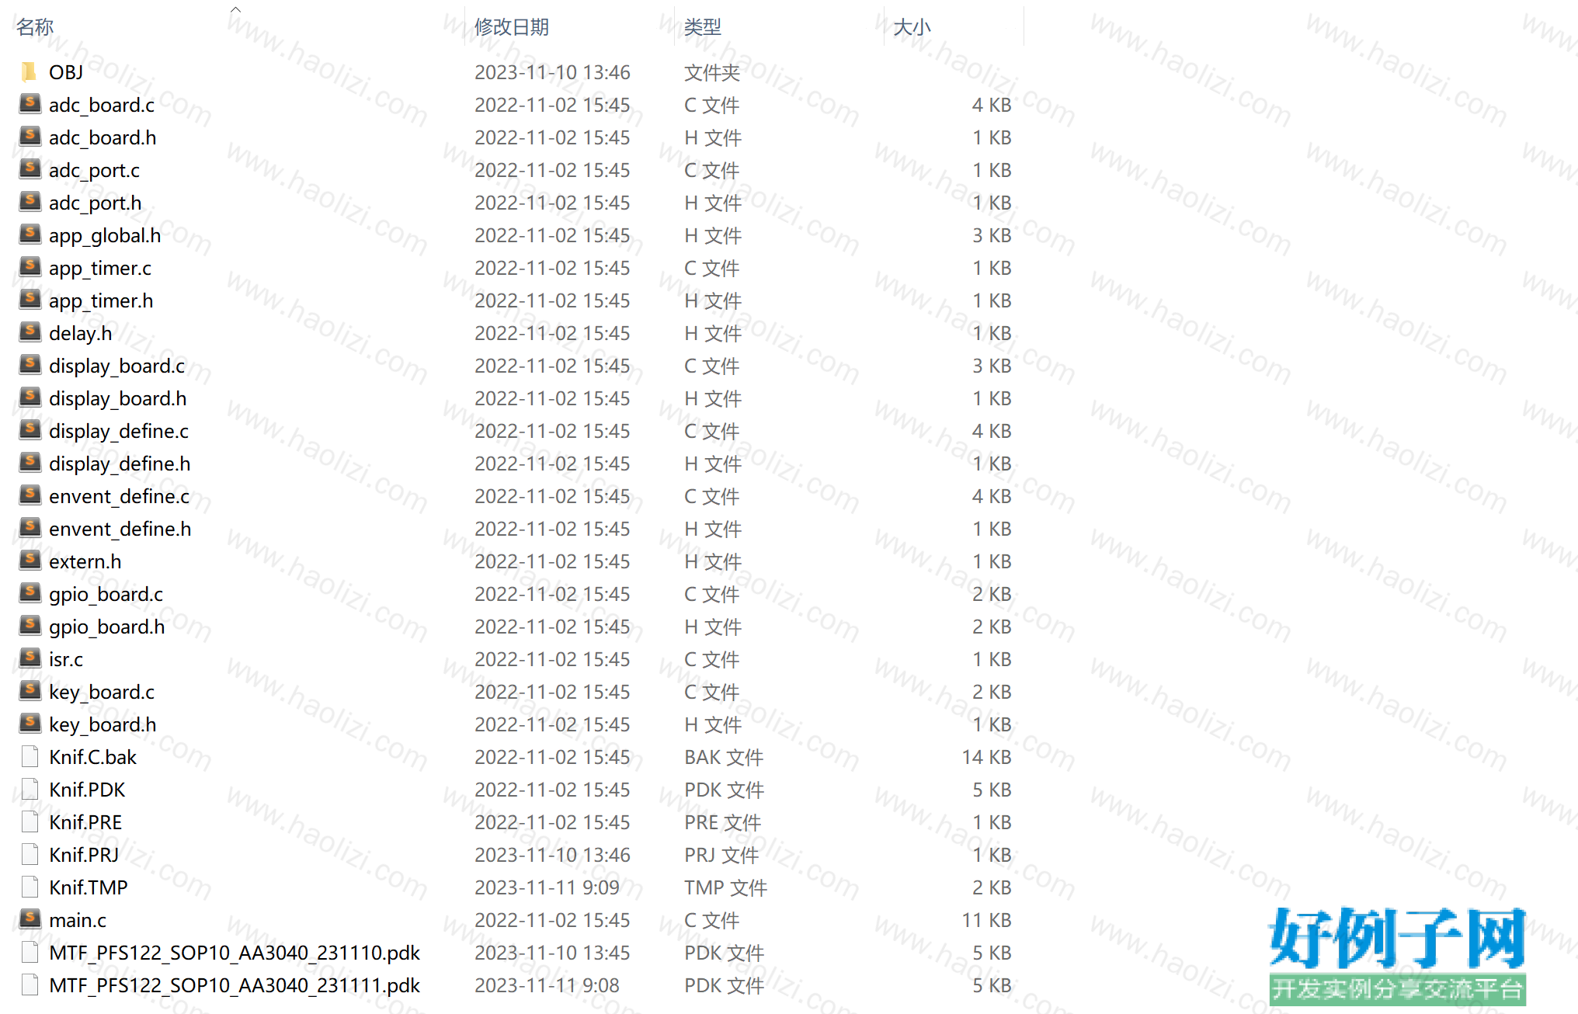Sort by the 名称 column header

[35, 27]
